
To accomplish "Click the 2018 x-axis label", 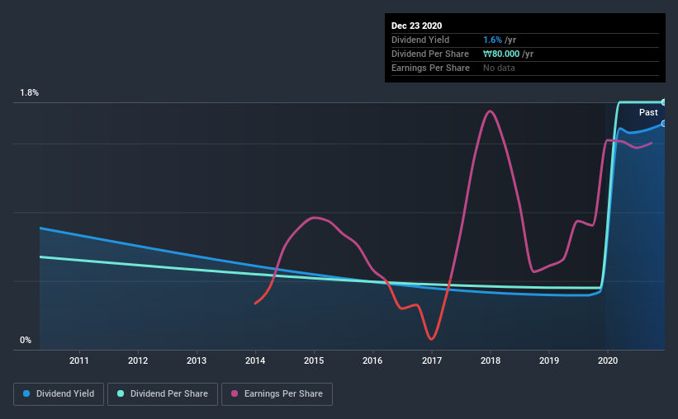I will pyautogui.click(x=491, y=360).
